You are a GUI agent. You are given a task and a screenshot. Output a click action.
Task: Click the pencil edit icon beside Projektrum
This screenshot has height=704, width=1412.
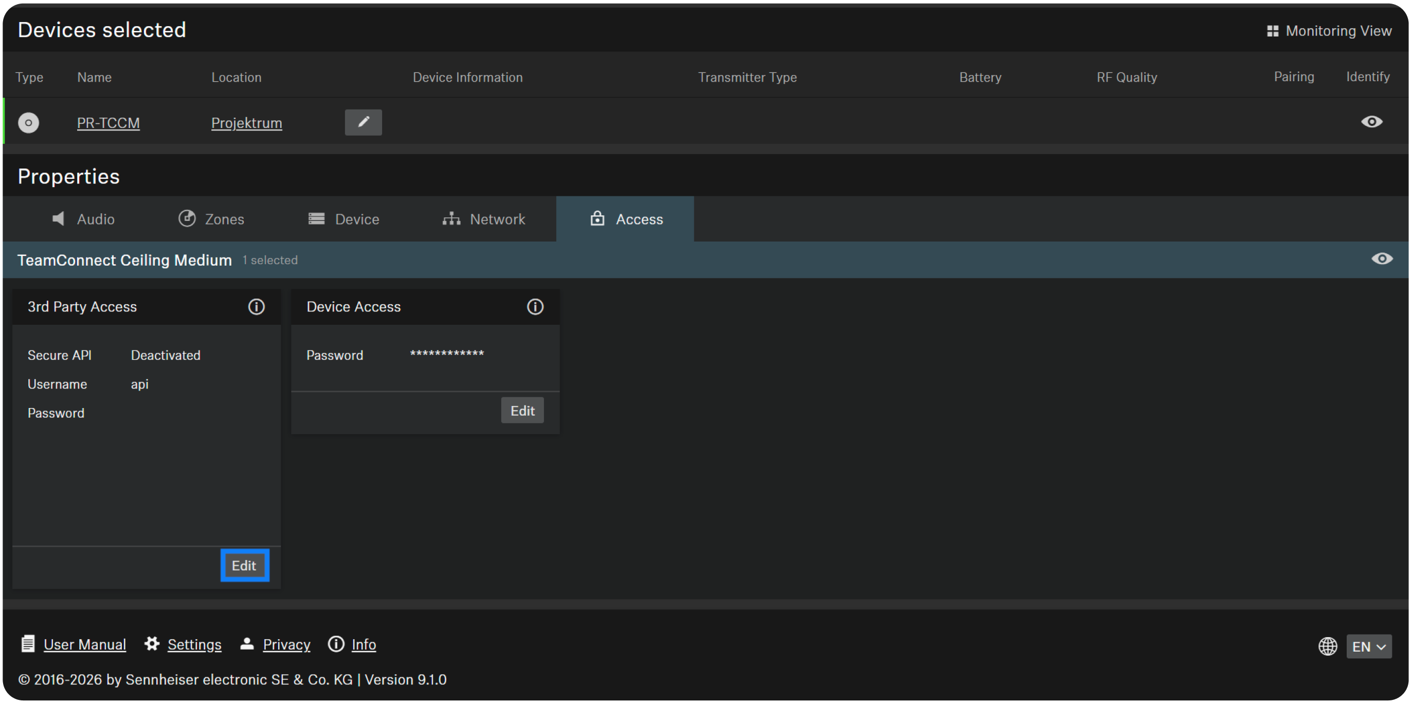tap(363, 122)
